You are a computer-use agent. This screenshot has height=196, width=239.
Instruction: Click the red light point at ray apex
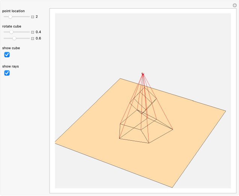coord(143,74)
